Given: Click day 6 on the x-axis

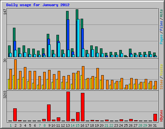Looking at the screenshot, I should [x=35, y=125].
